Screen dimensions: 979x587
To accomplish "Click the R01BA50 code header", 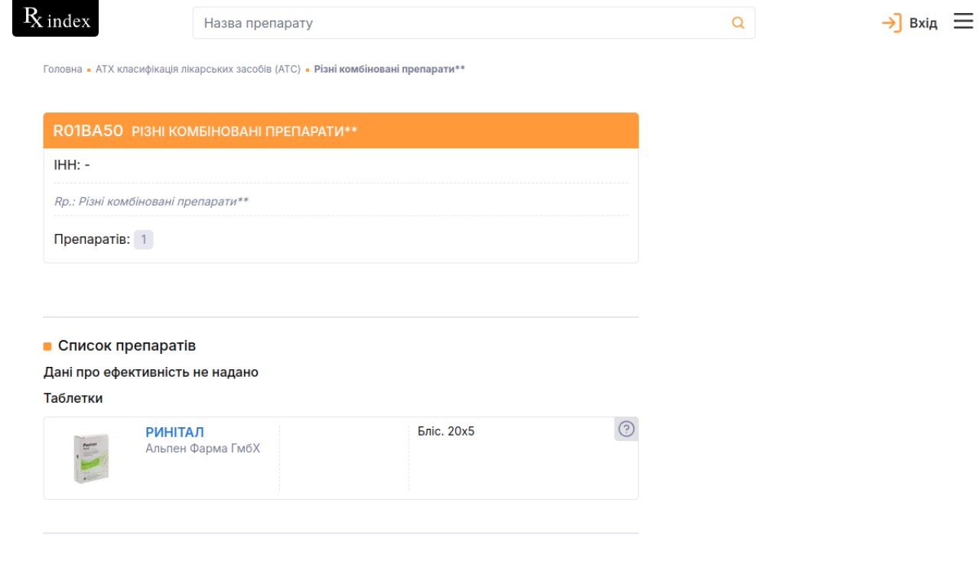I will pyautogui.click(x=88, y=131).
